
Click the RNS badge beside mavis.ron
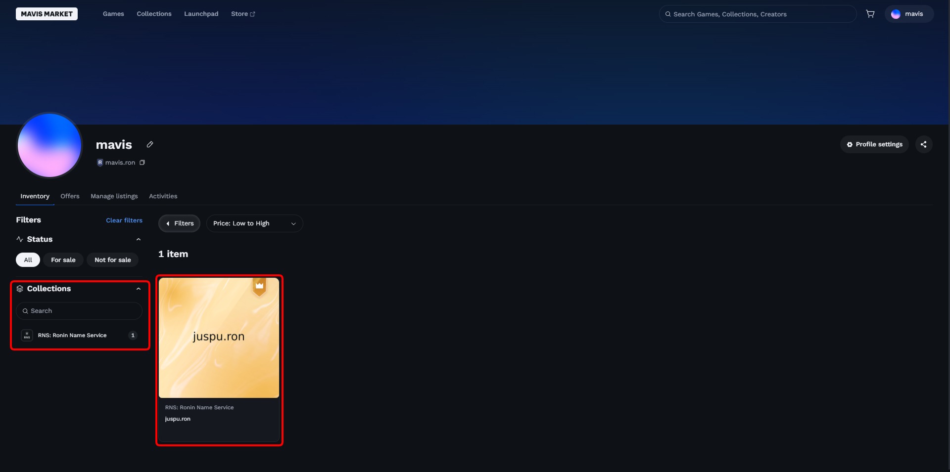tap(100, 163)
